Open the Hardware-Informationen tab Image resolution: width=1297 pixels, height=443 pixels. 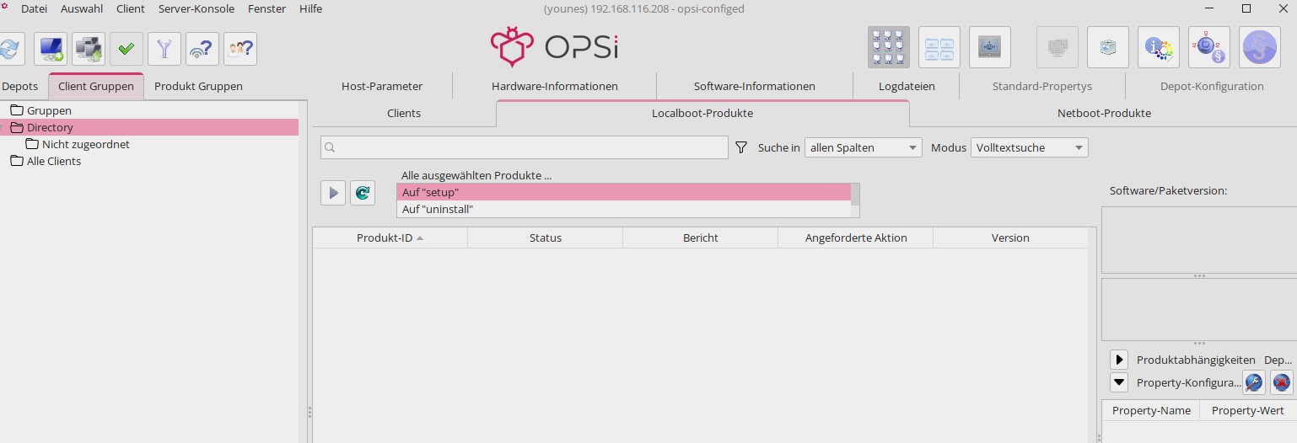[x=555, y=86]
